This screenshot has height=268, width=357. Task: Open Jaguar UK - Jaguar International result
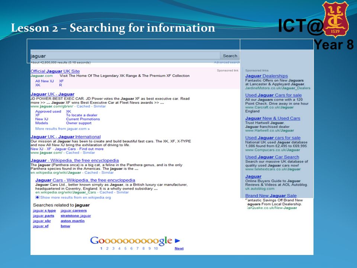coord(65,137)
